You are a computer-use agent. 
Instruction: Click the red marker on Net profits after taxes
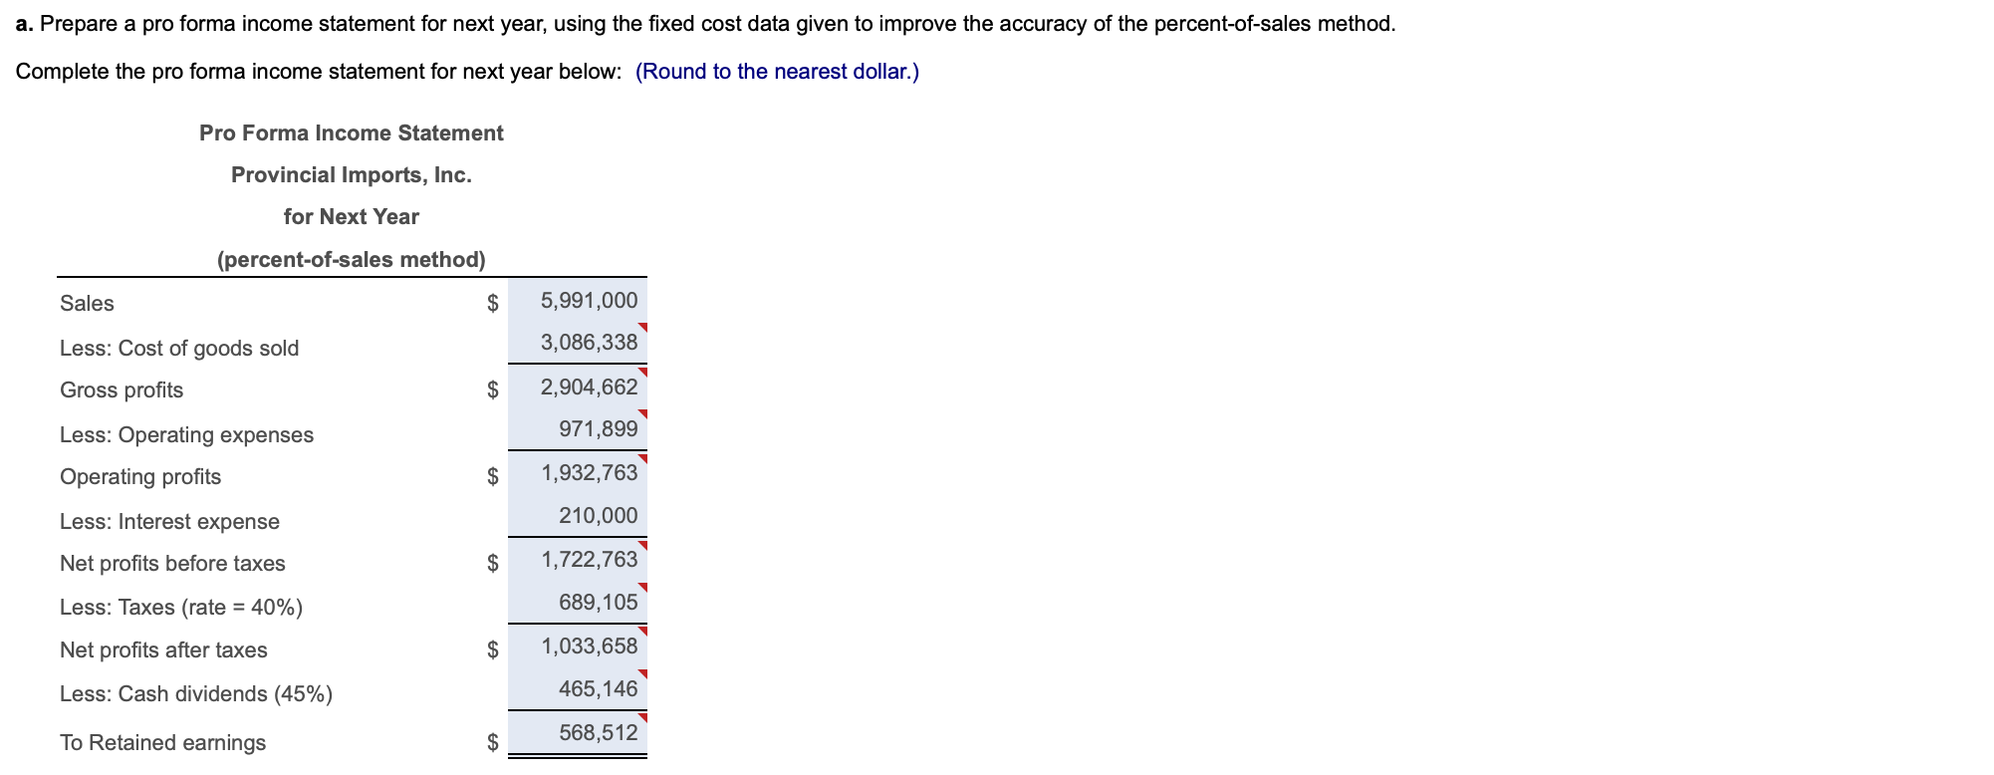643,630
